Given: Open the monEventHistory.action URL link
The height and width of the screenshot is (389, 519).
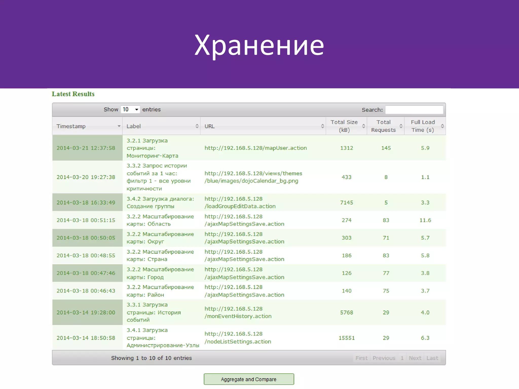Looking at the screenshot, I should [238, 312].
